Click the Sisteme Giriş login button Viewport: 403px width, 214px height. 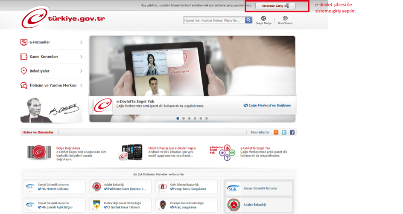(x=275, y=6)
